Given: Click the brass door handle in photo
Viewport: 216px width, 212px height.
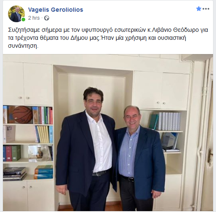Looking at the screenshot, I should 210,155.
